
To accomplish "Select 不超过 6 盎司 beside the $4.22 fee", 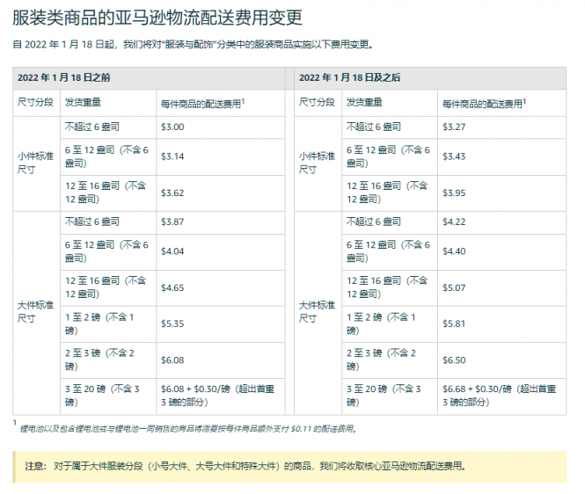I will coord(374,222).
